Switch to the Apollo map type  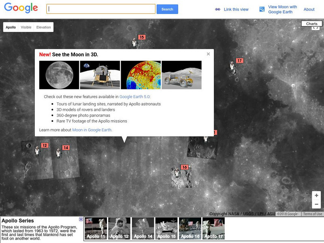coord(11,27)
